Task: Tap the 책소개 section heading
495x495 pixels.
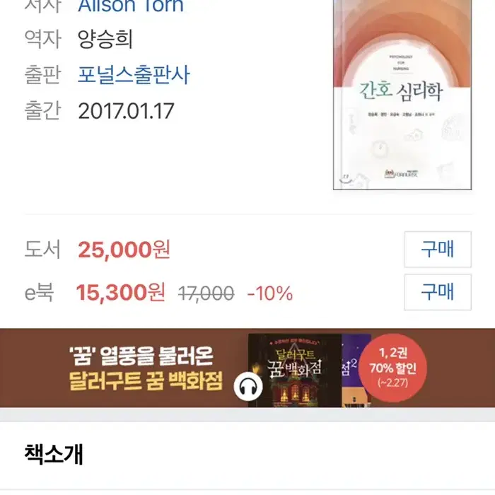Action: [54, 454]
